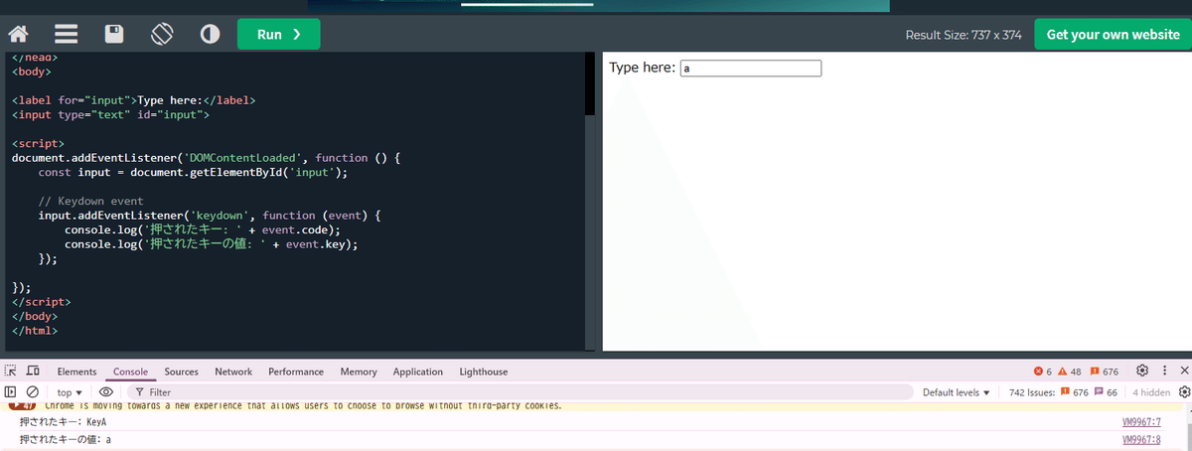Close the DevTools panel
This screenshot has width=1192, height=451.
coord(1184,372)
